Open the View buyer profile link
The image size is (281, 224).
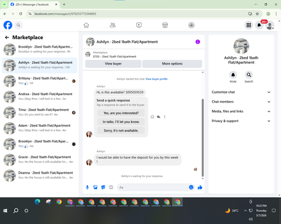tap(156, 79)
